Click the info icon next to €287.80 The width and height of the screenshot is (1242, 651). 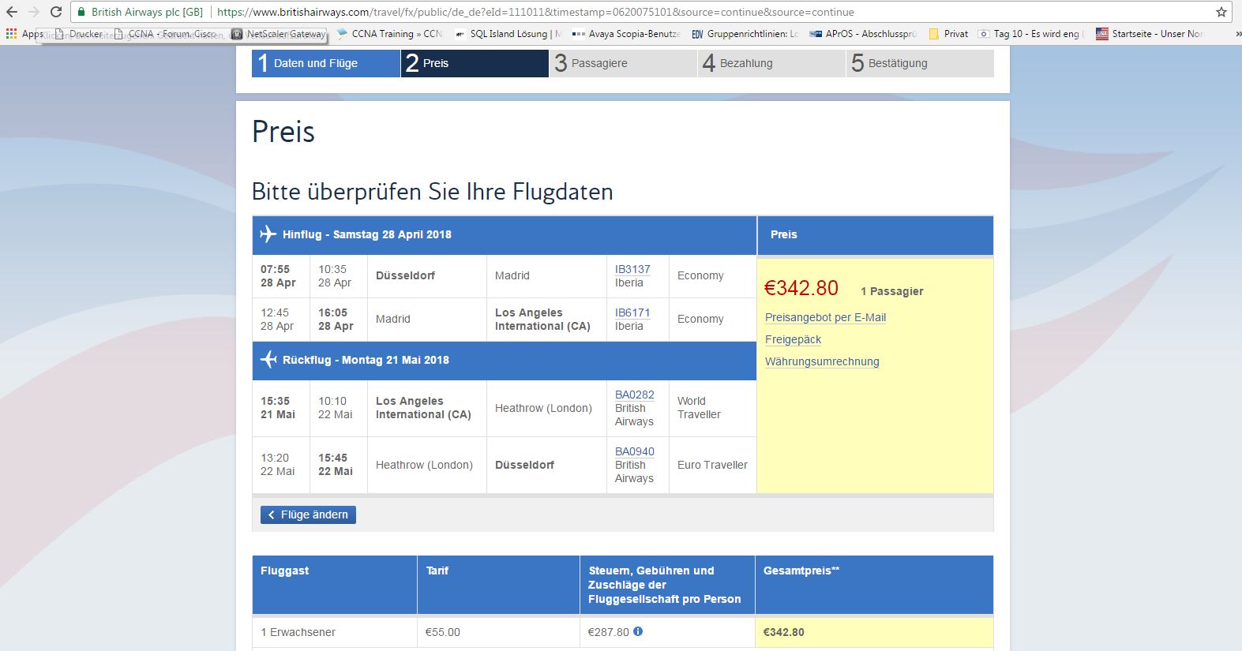638,631
